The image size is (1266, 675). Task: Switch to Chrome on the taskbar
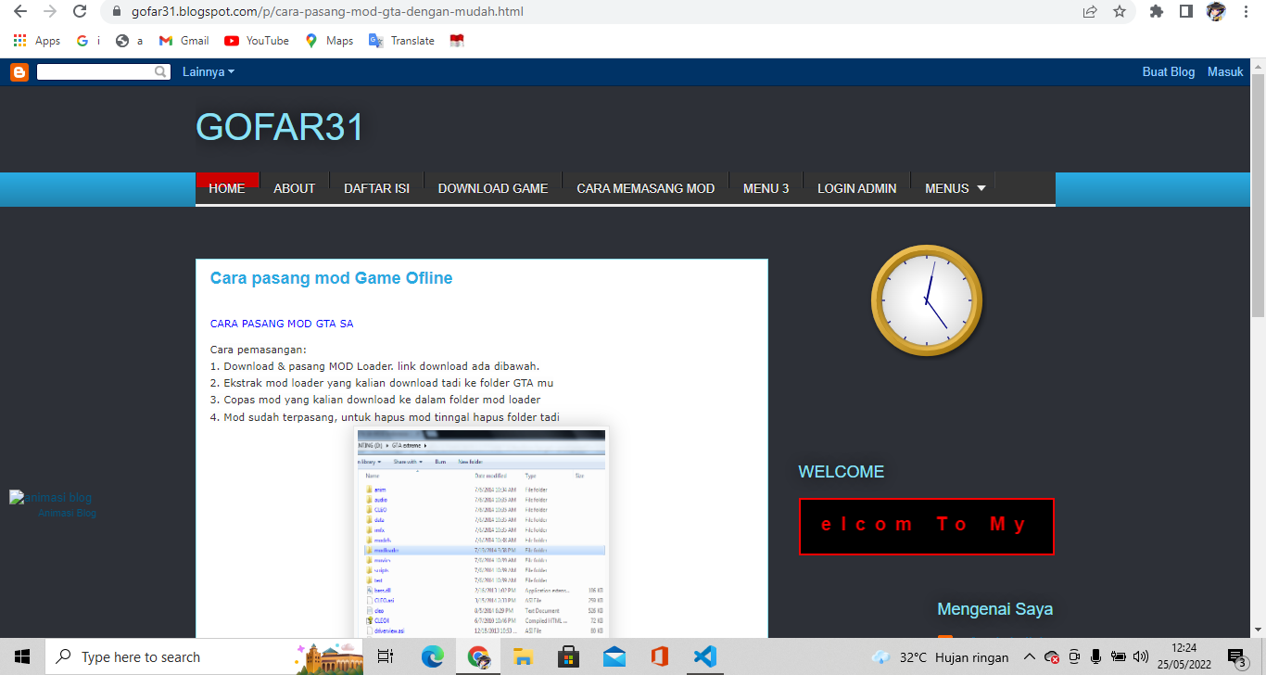[478, 656]
